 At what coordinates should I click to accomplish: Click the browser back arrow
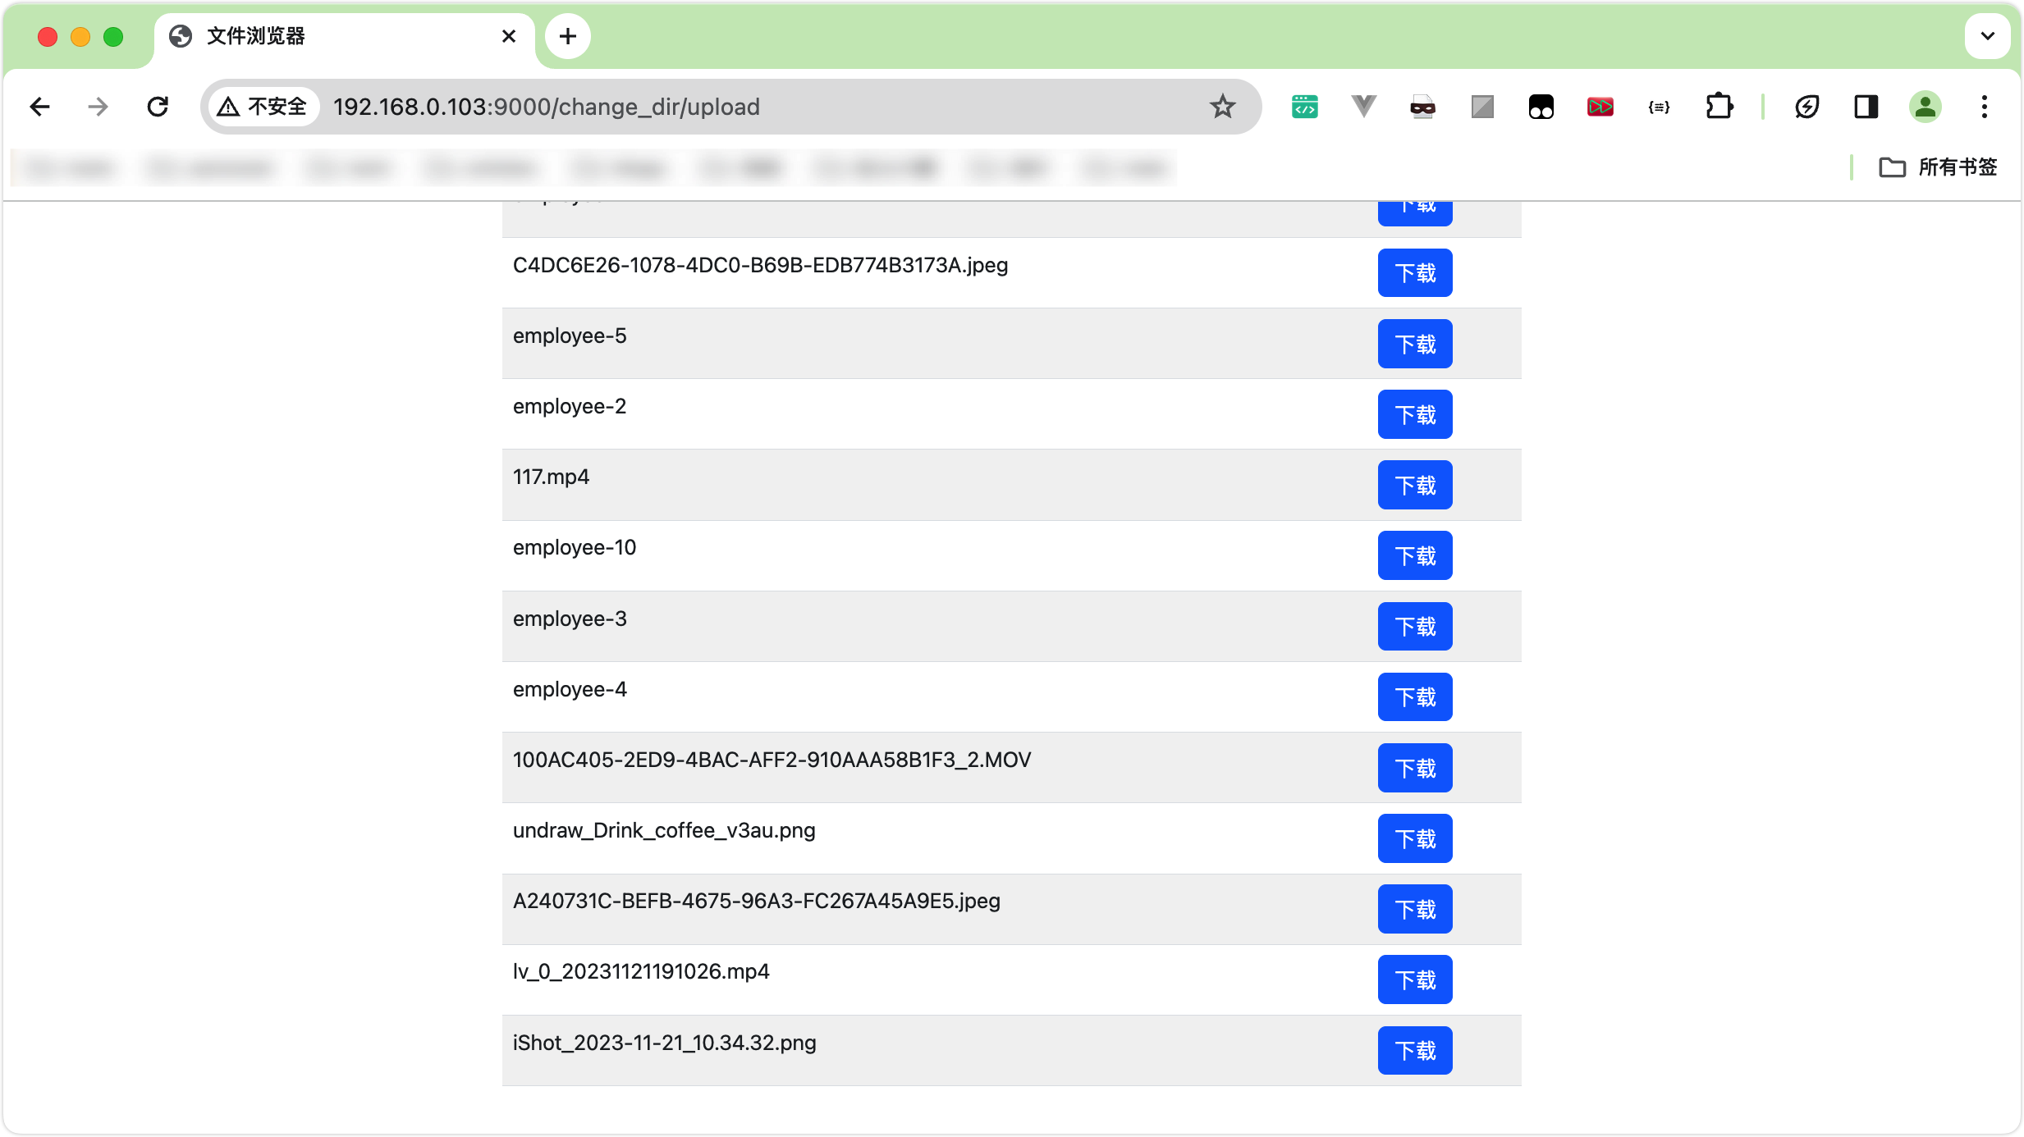point(39,107)
